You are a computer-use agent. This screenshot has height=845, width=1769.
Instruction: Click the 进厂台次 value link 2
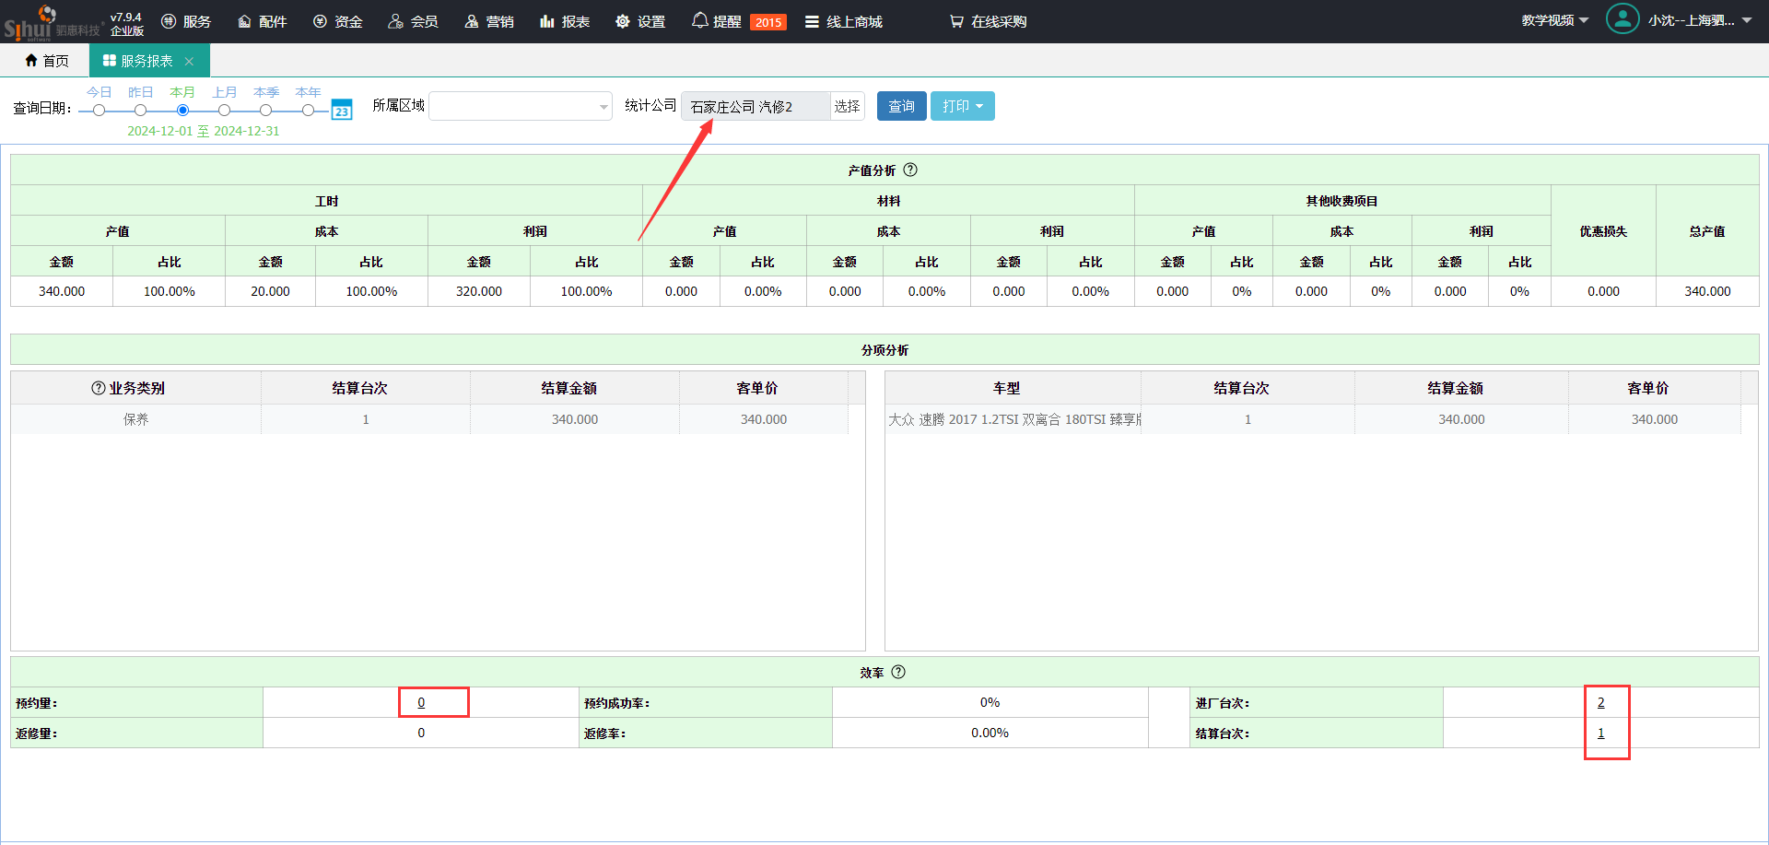click(1600, 702)
